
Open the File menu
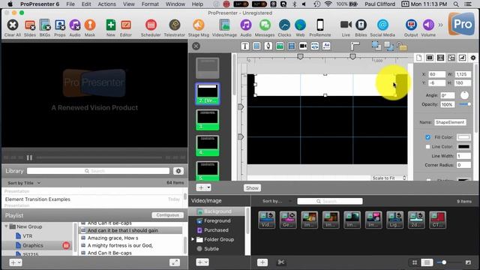click(x=70, y=4)
